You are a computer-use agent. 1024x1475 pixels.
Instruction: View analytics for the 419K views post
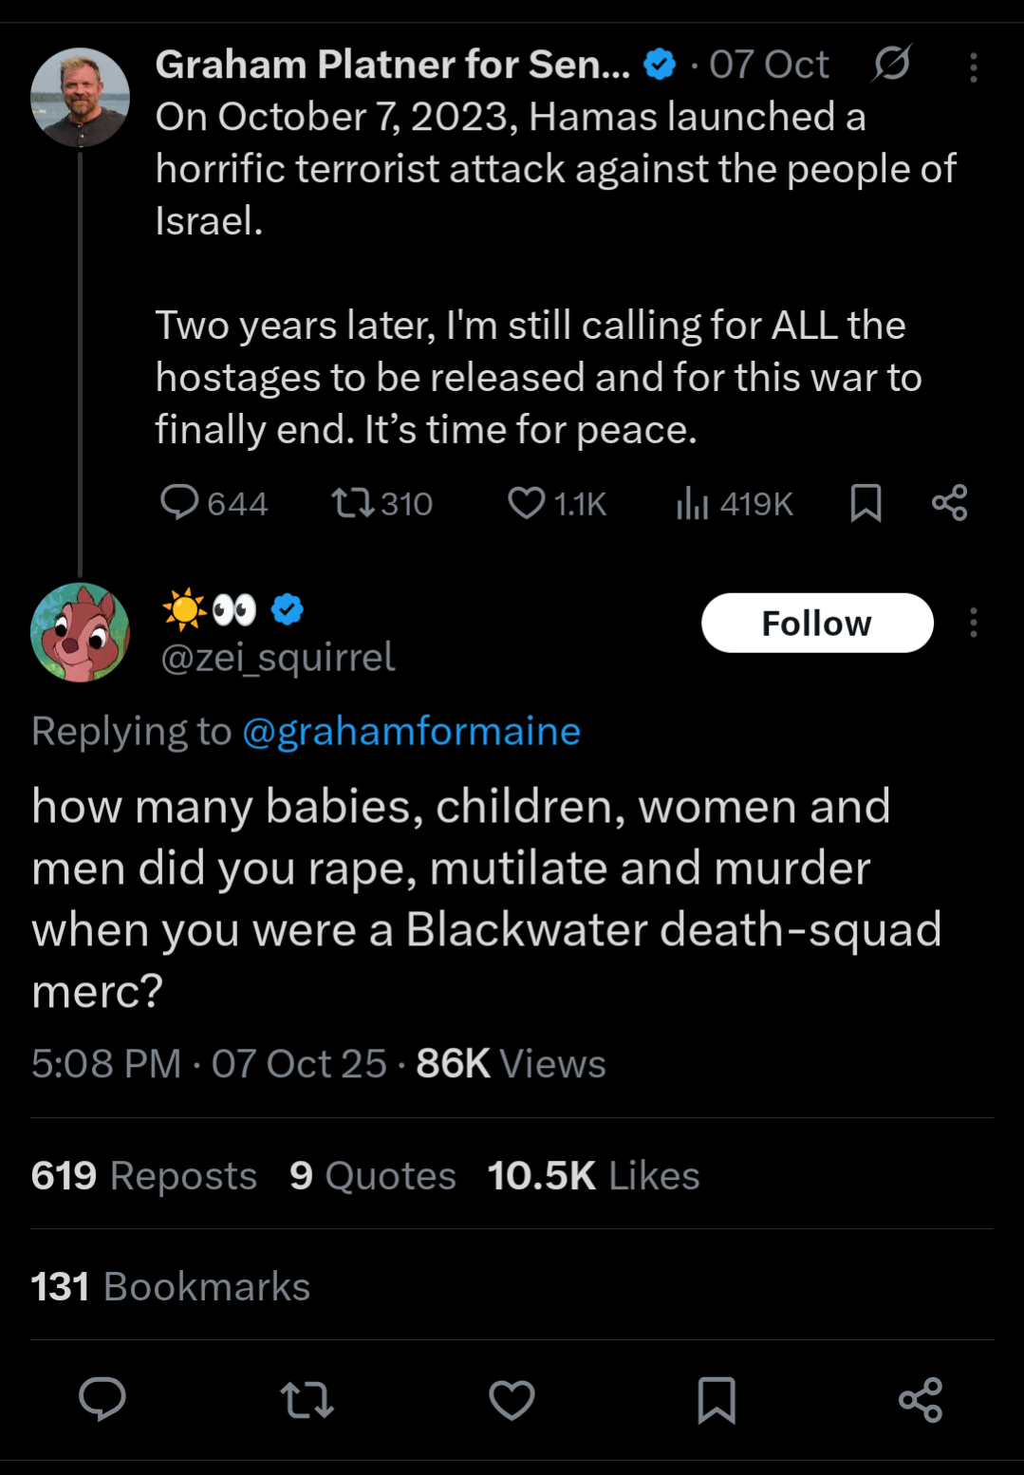(693, 502)
